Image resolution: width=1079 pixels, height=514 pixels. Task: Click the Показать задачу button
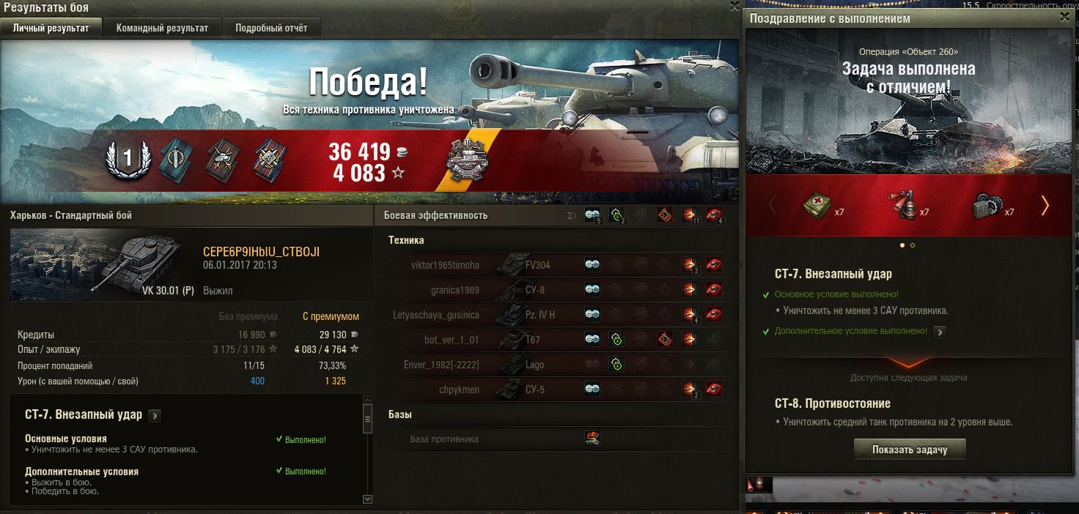[910, 450]
